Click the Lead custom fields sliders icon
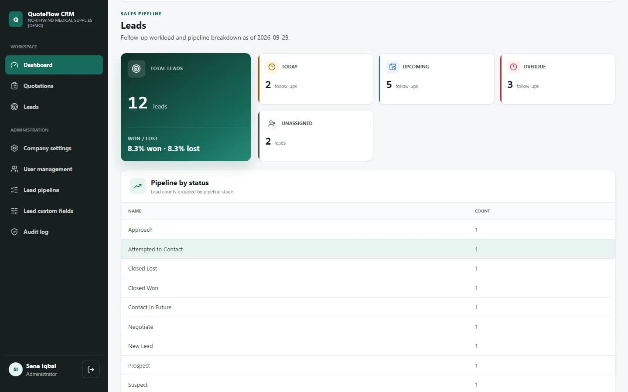The height and width of the screenshot is (392, 628). pos(14,211)
